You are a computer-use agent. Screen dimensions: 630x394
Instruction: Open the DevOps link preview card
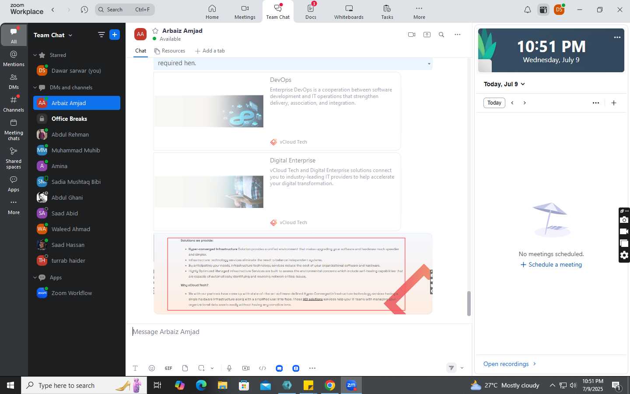(x=277, y=111)
